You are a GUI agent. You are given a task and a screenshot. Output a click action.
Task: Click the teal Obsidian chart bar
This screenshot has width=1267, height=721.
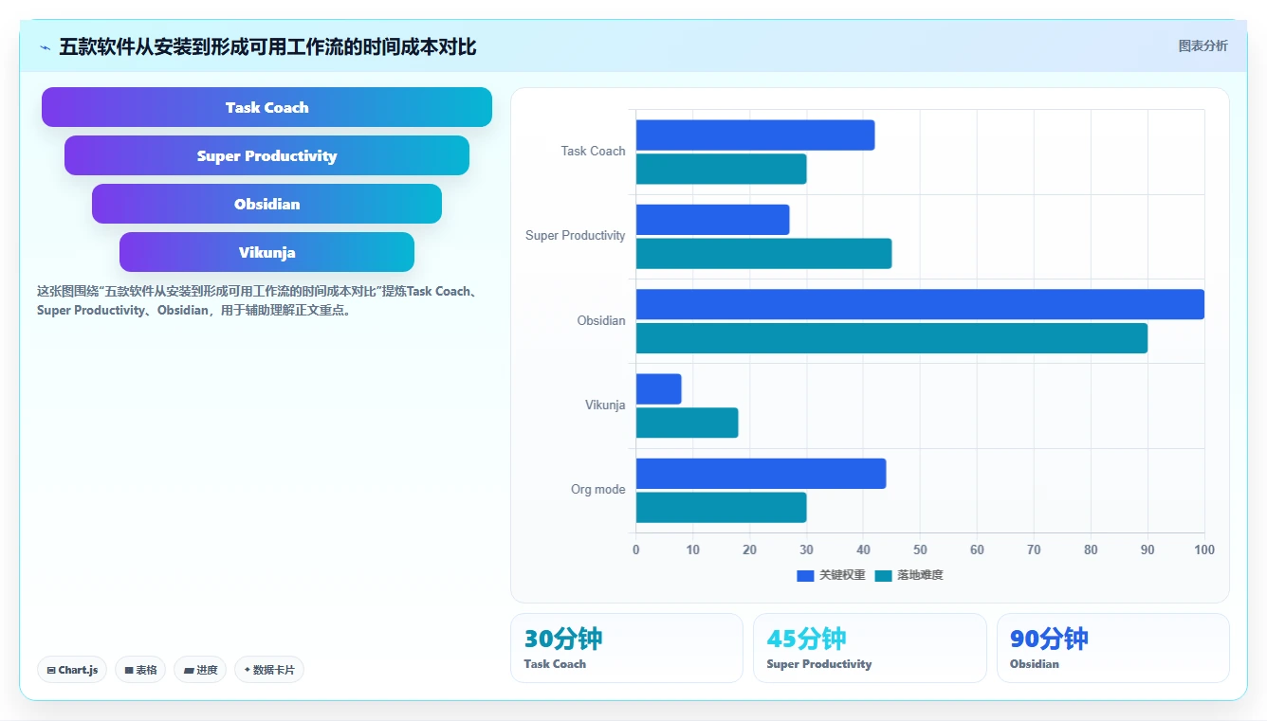[891, 338]
